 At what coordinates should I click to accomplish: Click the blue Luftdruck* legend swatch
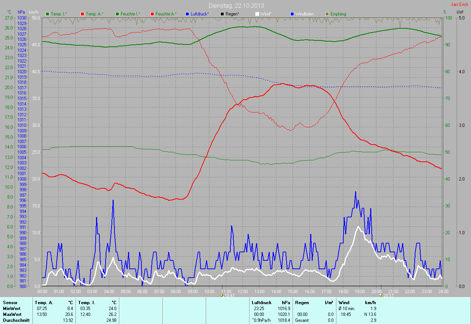click(x=187, y=14)
